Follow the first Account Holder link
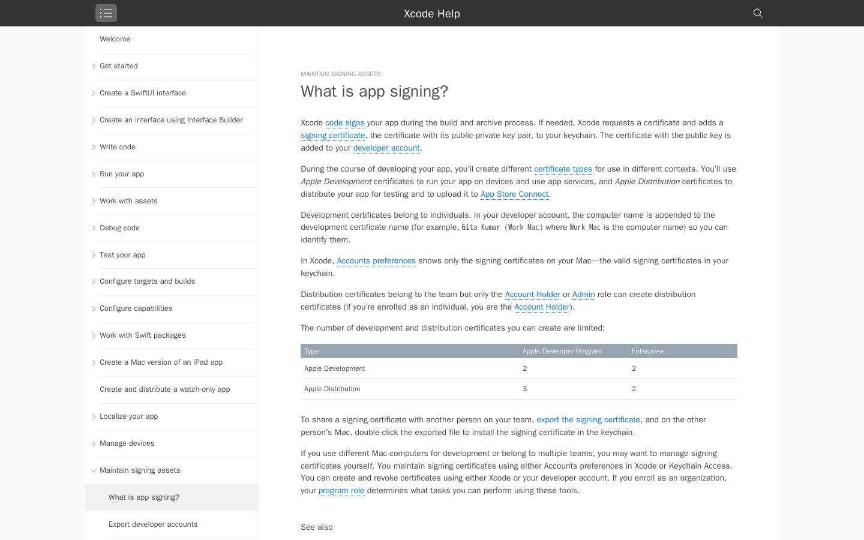The image size is (864, 540). [x=533, y=295]
